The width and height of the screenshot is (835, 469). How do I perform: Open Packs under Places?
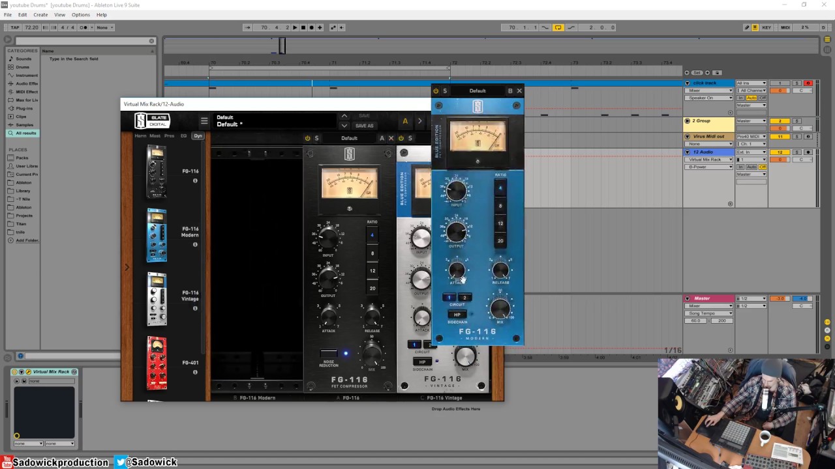tap(23, 158)
